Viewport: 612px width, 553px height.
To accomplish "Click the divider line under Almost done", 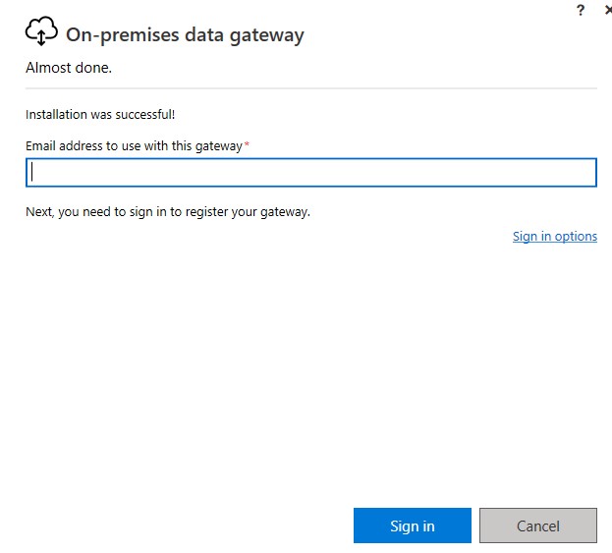I will (310, 88).
